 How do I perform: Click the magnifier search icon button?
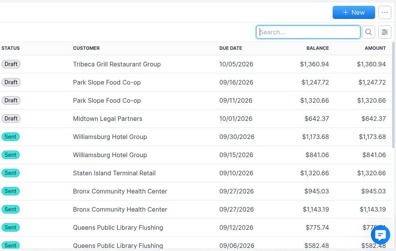pyautogui.click(x=369, y=32)
